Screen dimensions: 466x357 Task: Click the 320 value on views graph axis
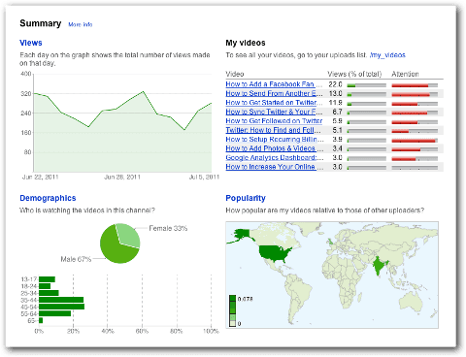coord(26,94)
